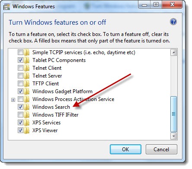
Task: Select the XPS Viewer folder icon
Action: click(26, 130)
